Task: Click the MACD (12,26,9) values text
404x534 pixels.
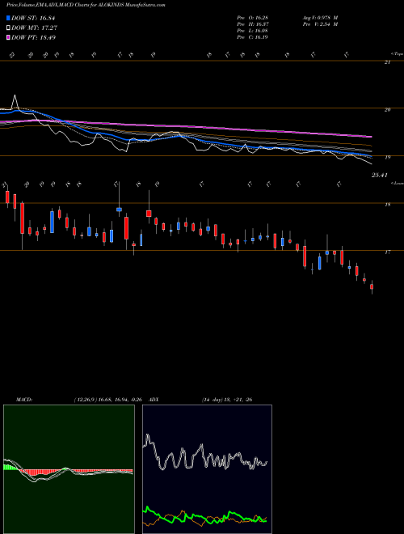Action: [107, 400]
